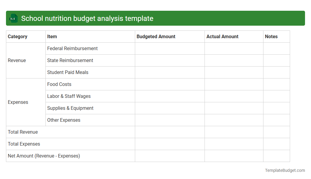Screen dimensions: 311x179
Task: Click the Total Expenses row
Action: (x=24, y=144)
